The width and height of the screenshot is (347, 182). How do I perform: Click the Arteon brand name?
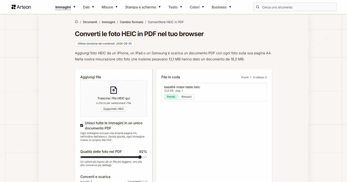point(24,7)
